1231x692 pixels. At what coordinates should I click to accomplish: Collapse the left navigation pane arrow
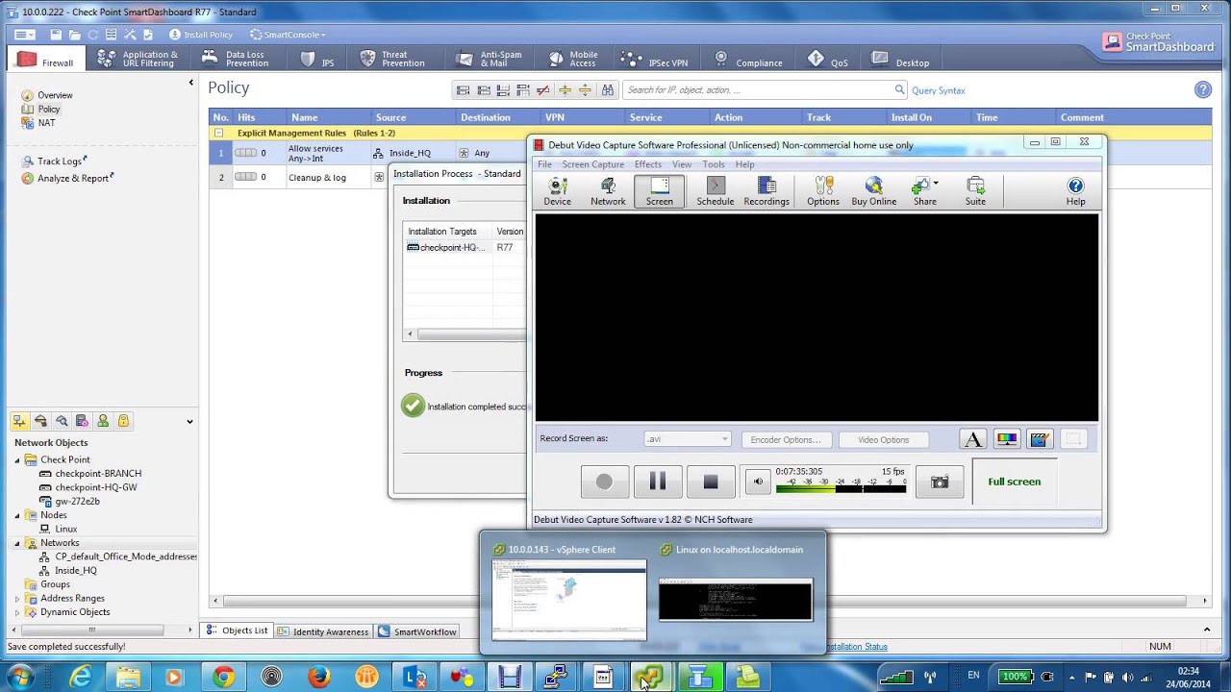(190, 84)
